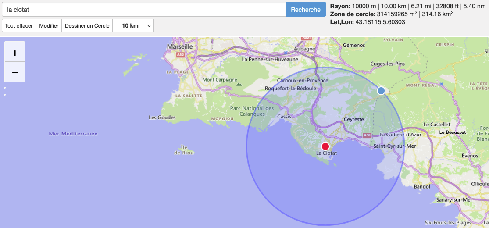Click the La Cadière-d'Azur label
Screen dimensions: 489x228
(x=400, y=135)
